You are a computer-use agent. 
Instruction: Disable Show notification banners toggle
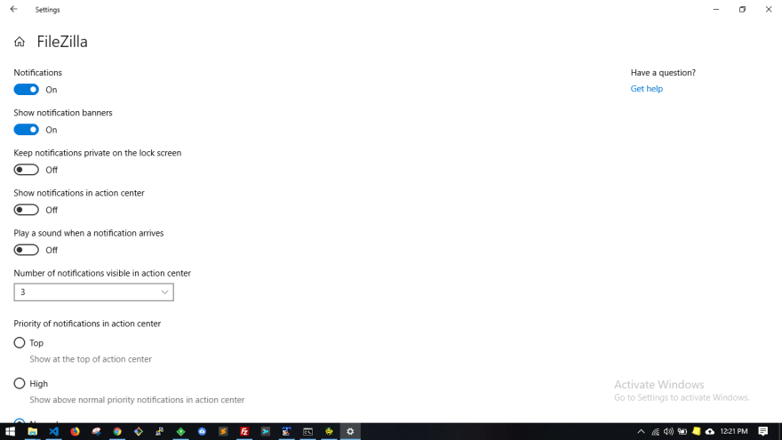[x=26, y=130]
